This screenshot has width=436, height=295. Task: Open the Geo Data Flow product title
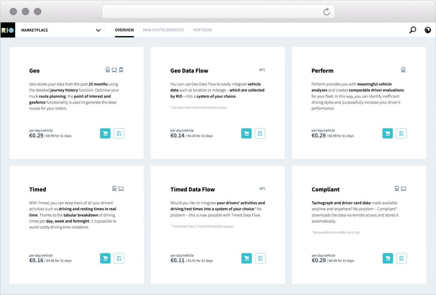click(x=189, y=71)
